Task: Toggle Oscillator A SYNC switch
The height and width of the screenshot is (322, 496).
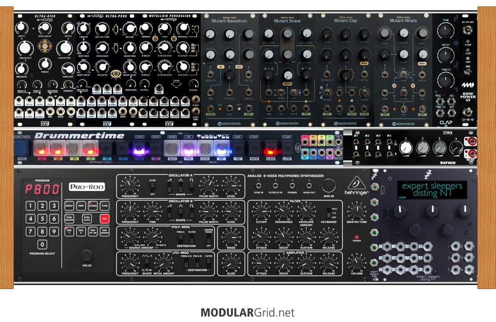Action: 152,187
